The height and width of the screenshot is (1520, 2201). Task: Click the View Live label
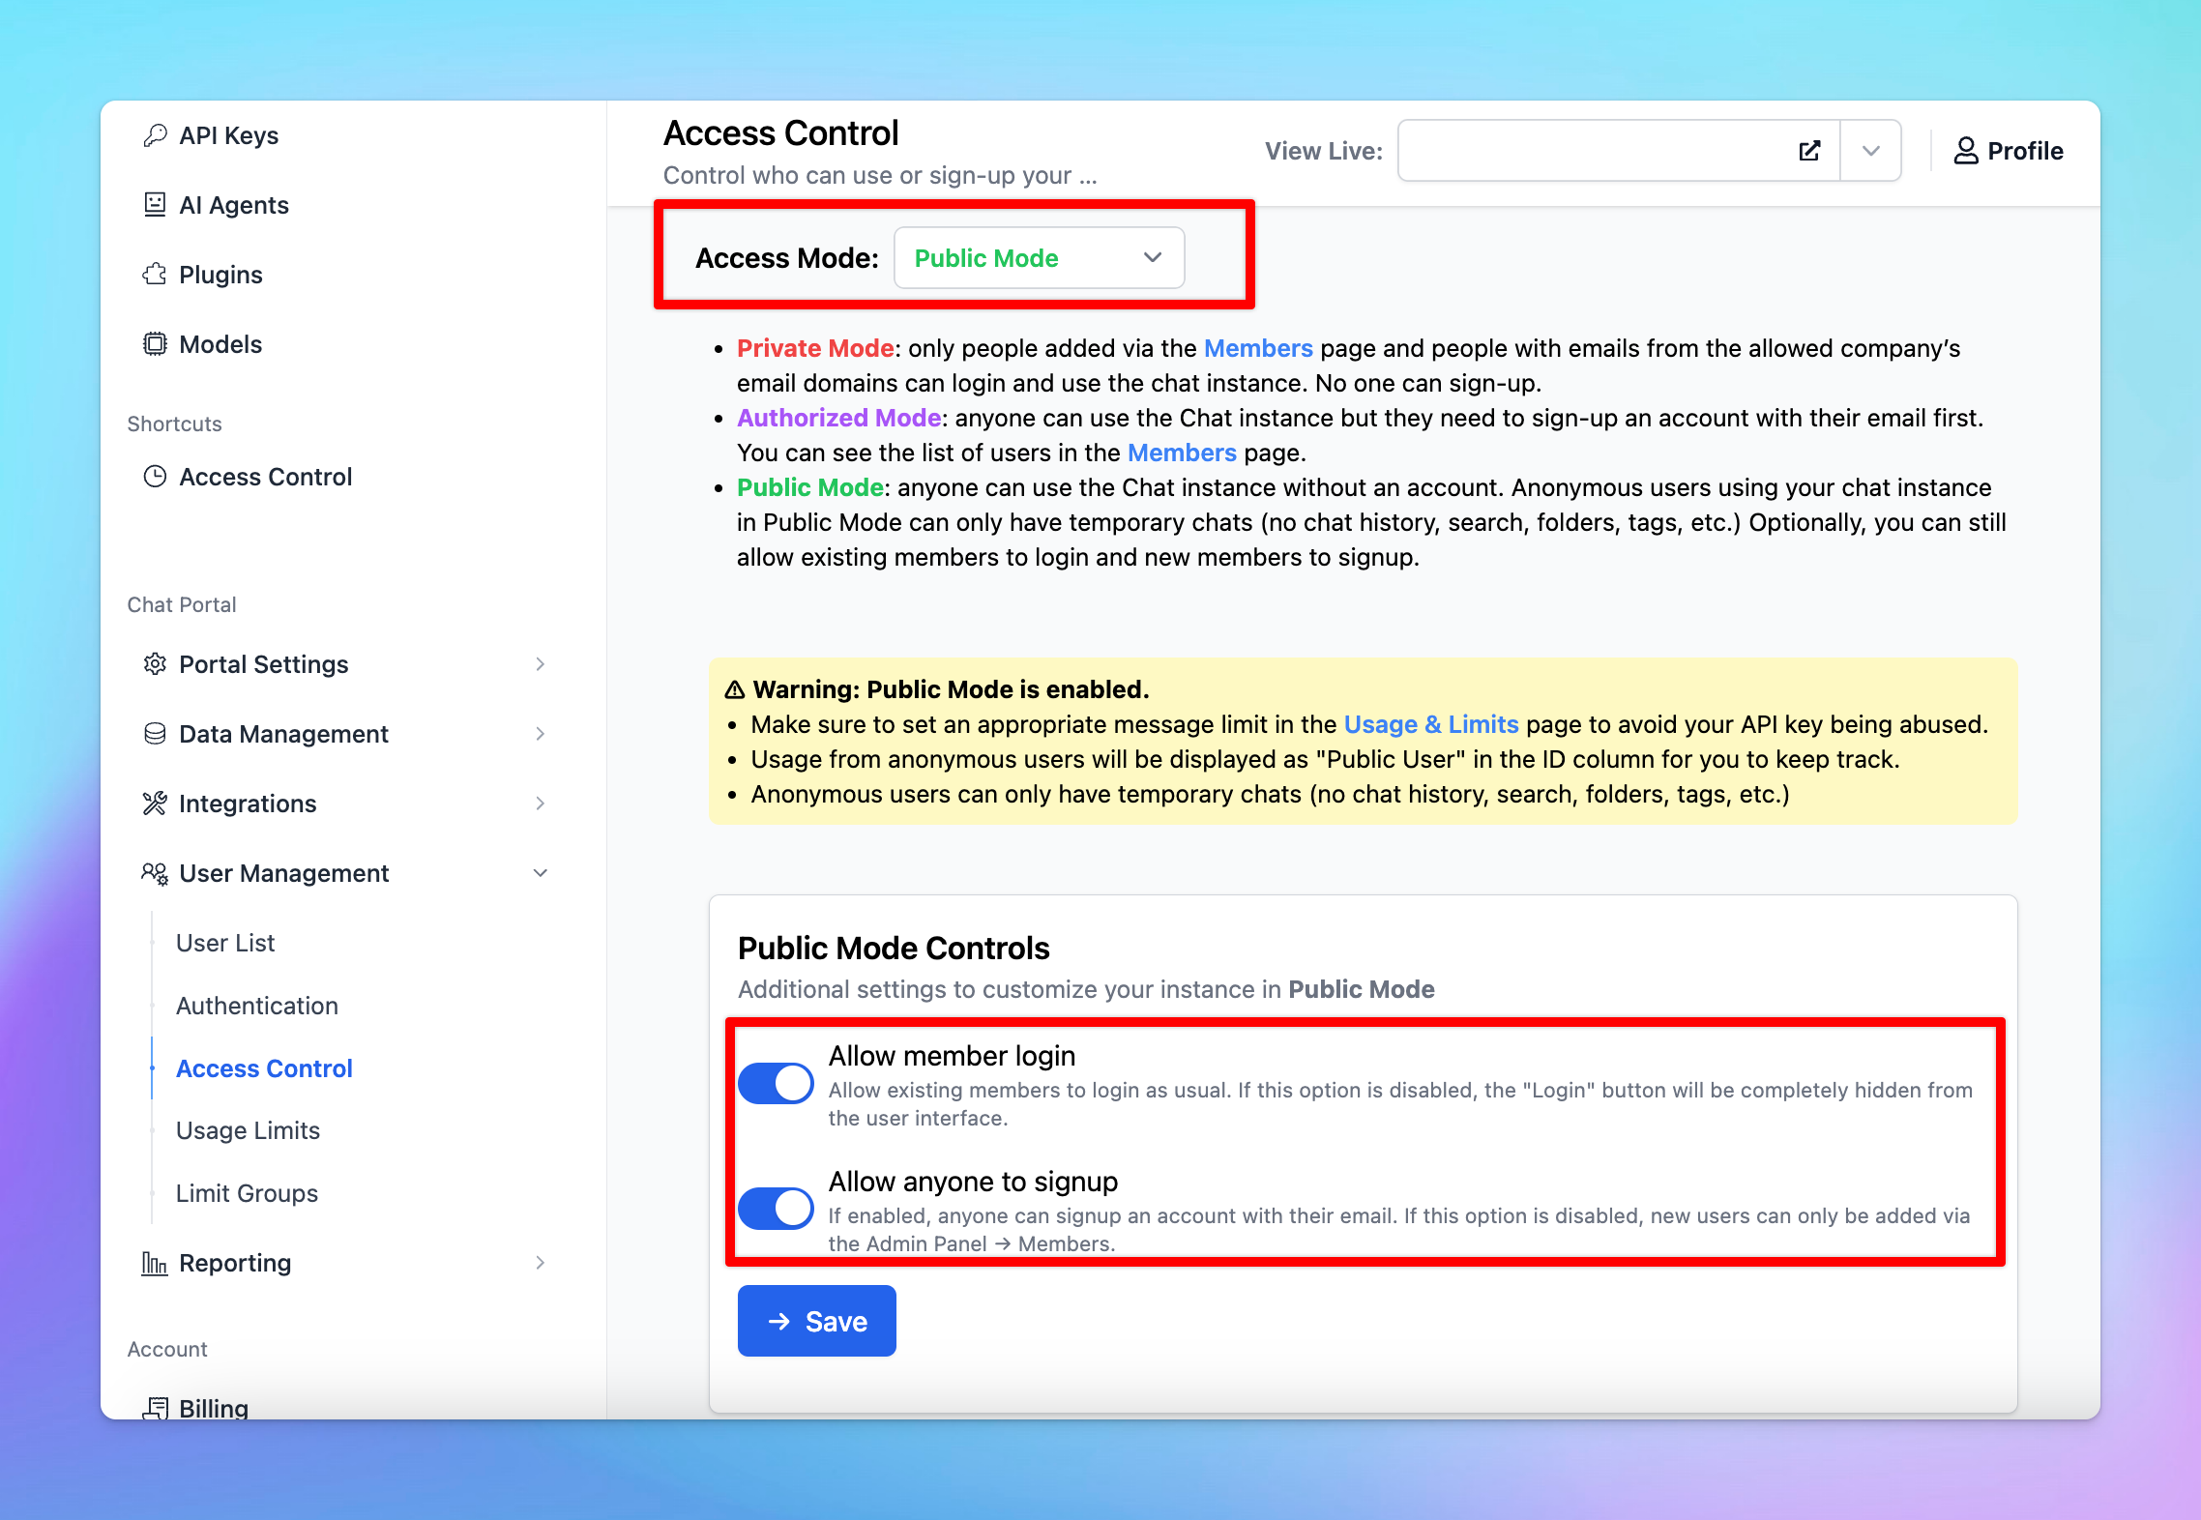[x=1324, y=151]
